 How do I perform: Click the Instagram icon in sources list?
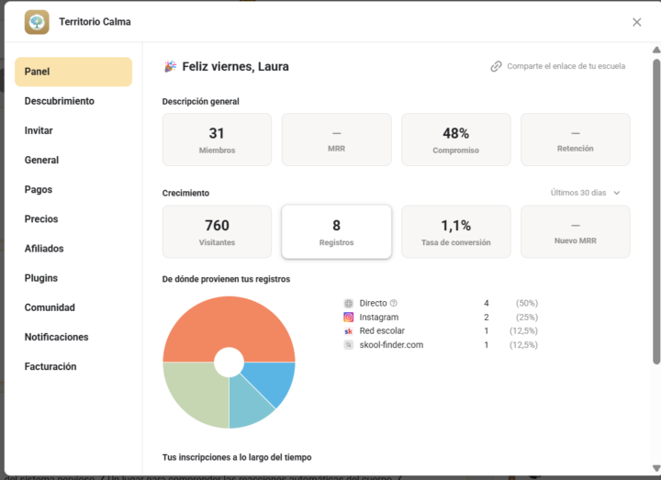coord(348,317)
